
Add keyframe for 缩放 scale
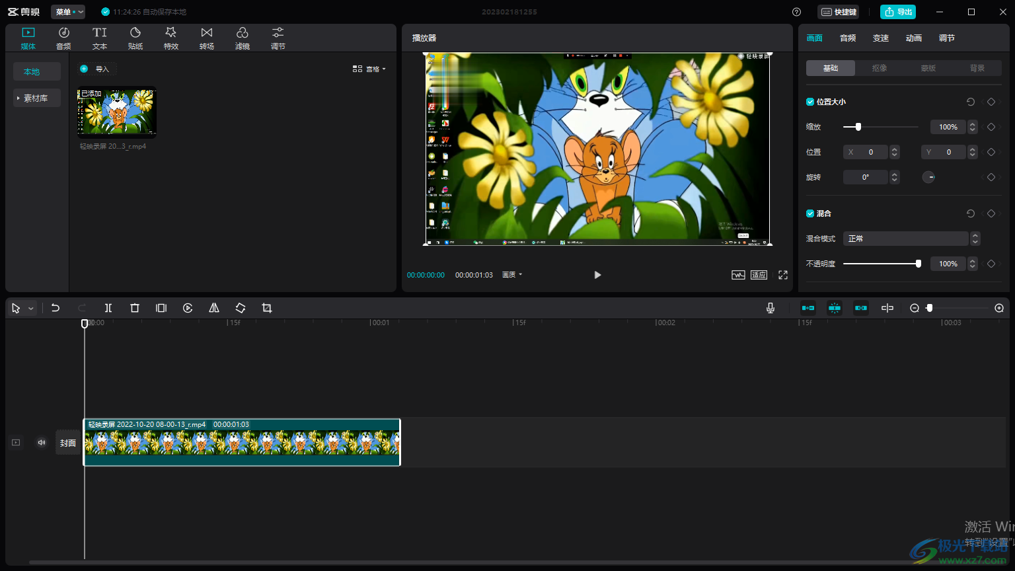(x=991, y=127)
